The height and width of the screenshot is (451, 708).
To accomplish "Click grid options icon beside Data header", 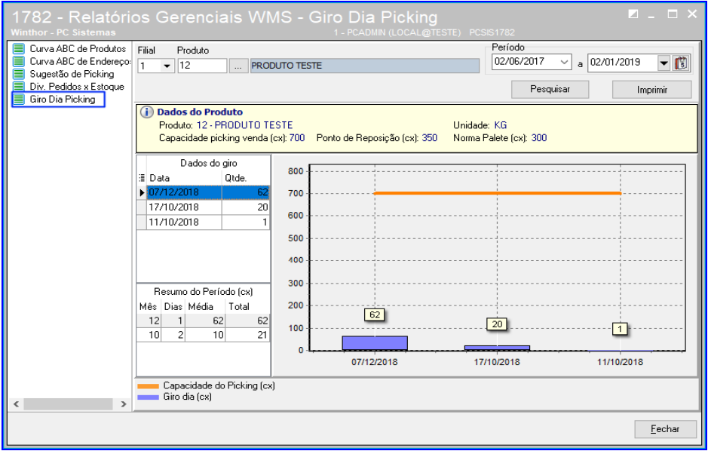I will tap(143, 178).
